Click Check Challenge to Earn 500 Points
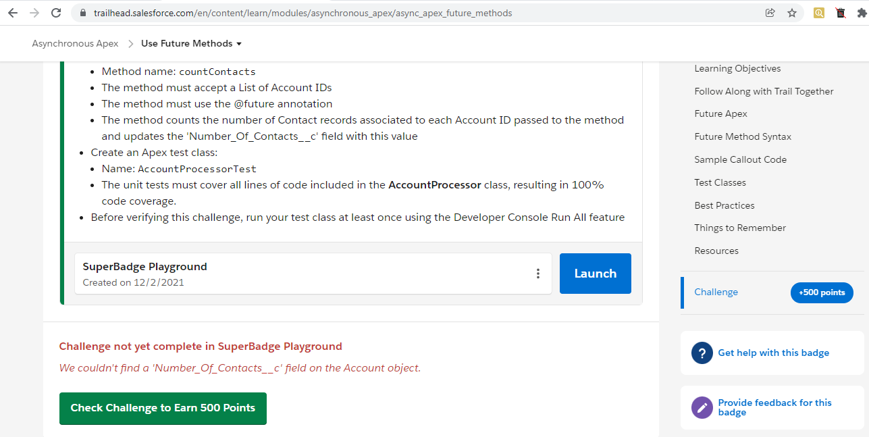 click(162, 408)
